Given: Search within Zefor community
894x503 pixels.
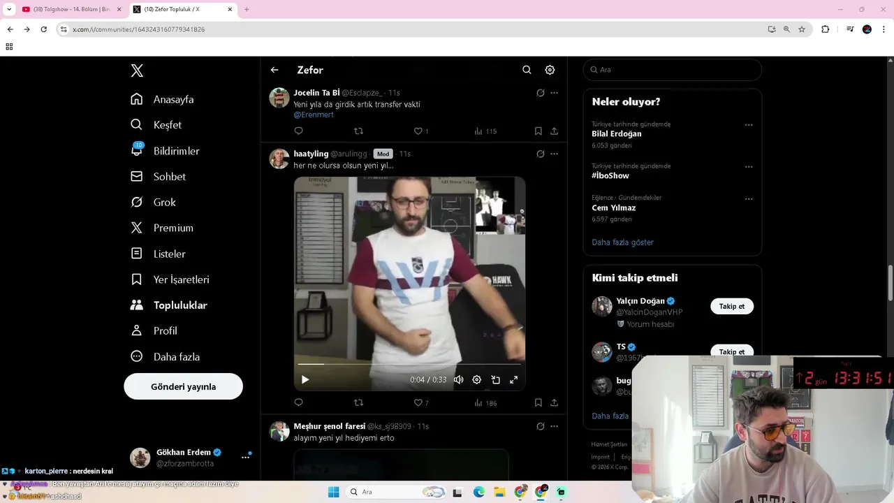Looking at the screenshot, I should click(527, 70).
